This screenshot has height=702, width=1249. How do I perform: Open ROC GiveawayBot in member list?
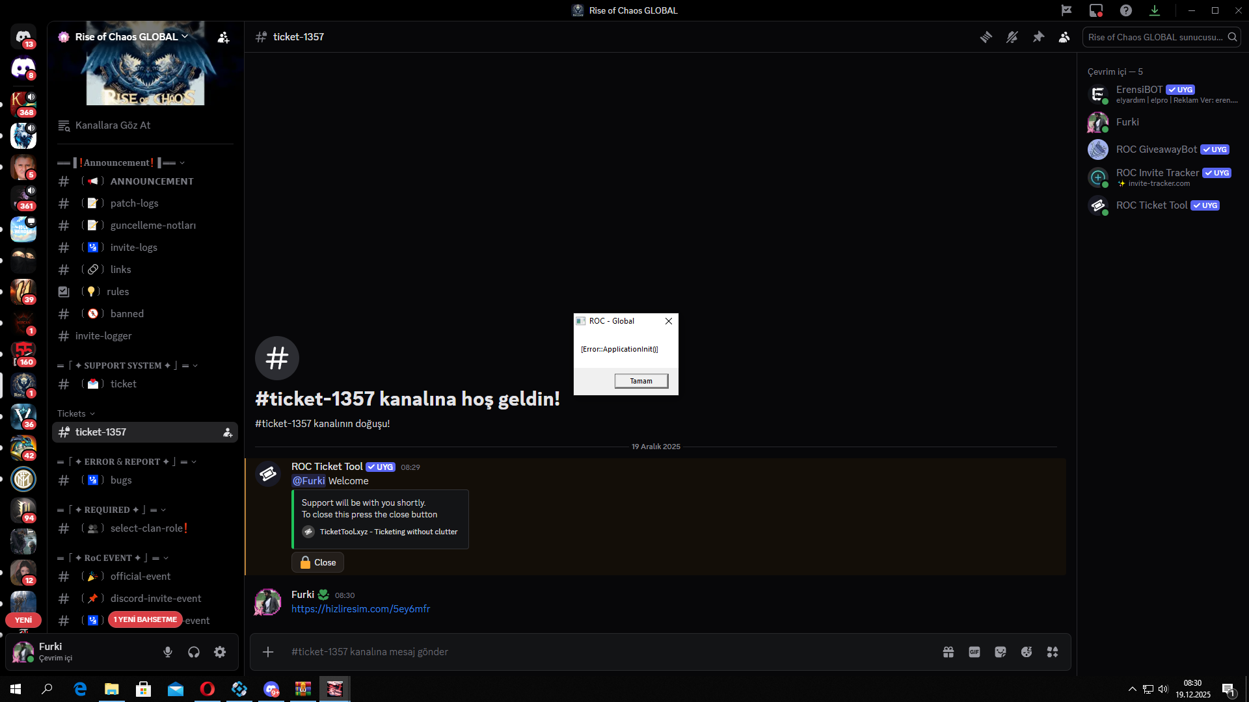point(1162,149)
